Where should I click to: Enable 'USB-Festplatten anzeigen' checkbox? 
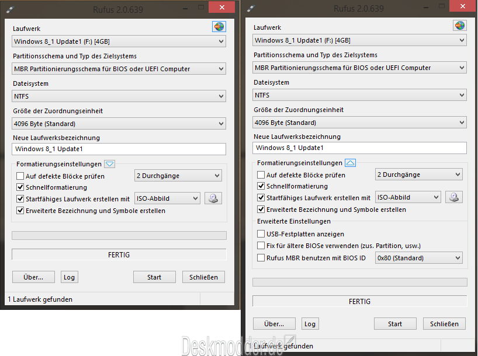[261, 234]
